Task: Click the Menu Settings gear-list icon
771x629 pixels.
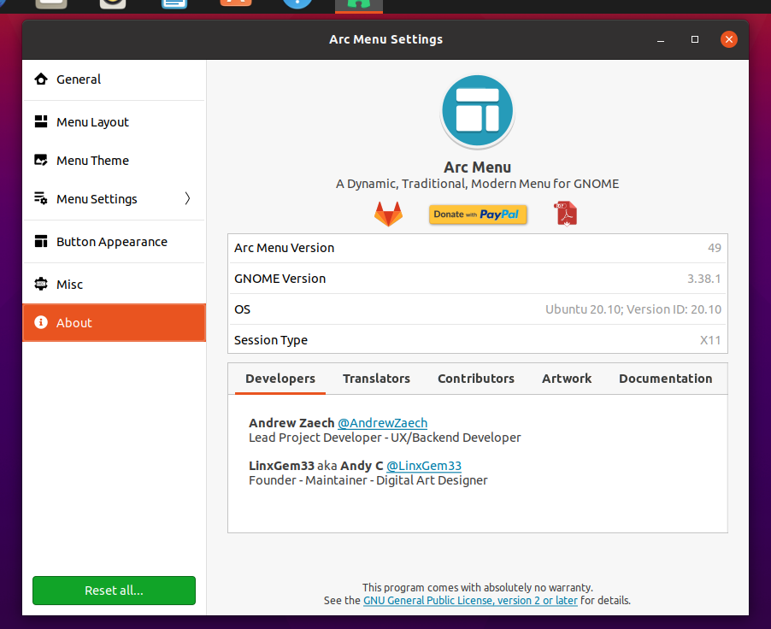Action: point(41,198)
